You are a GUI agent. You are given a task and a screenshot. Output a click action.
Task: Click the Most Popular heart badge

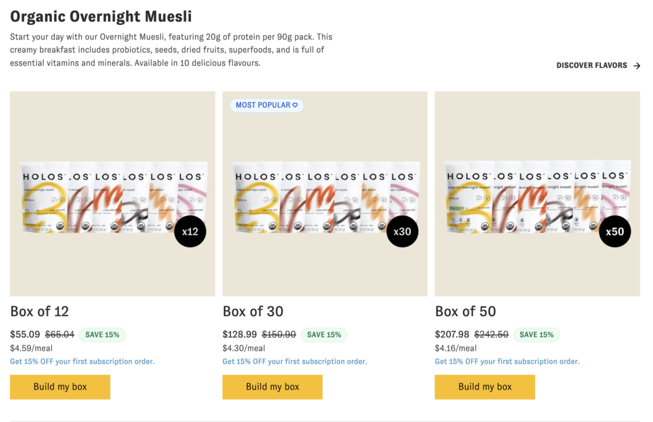pos(267,105)
